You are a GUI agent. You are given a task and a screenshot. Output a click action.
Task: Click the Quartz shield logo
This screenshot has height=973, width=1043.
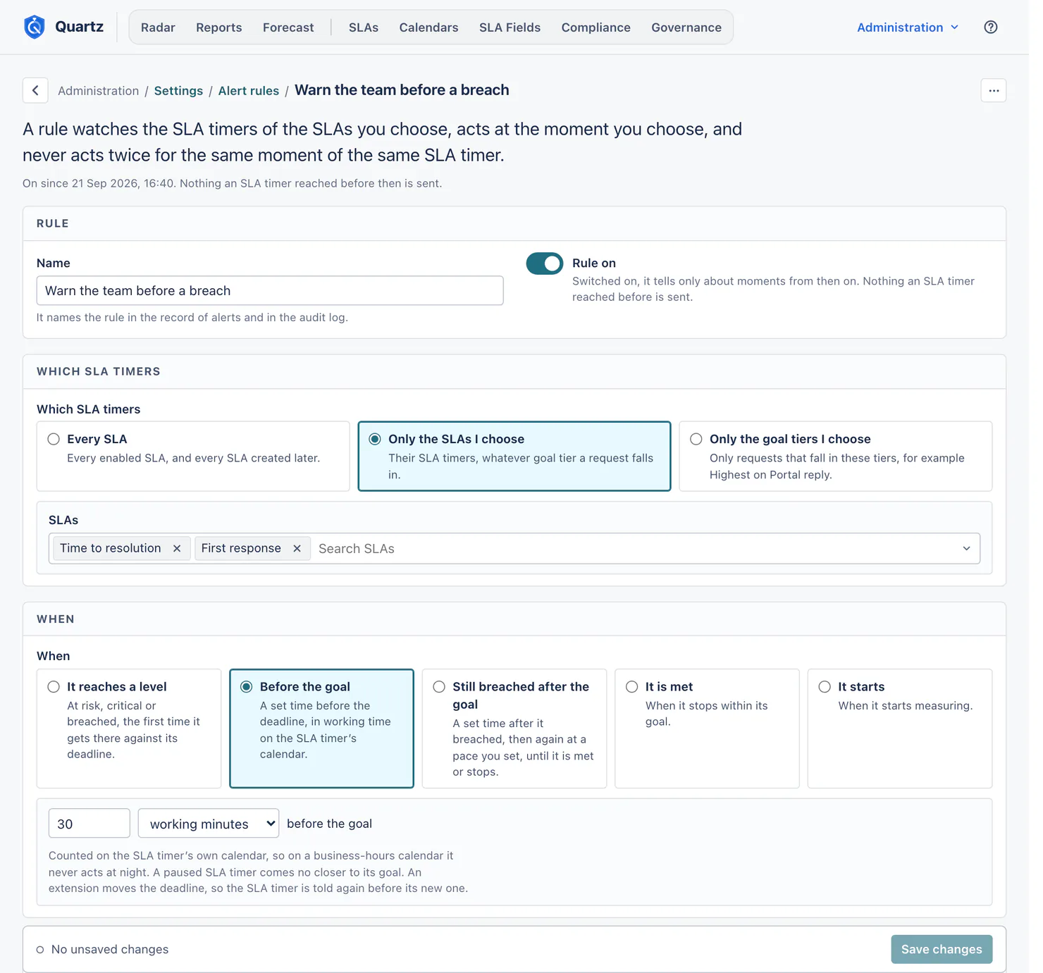point(34,27)
